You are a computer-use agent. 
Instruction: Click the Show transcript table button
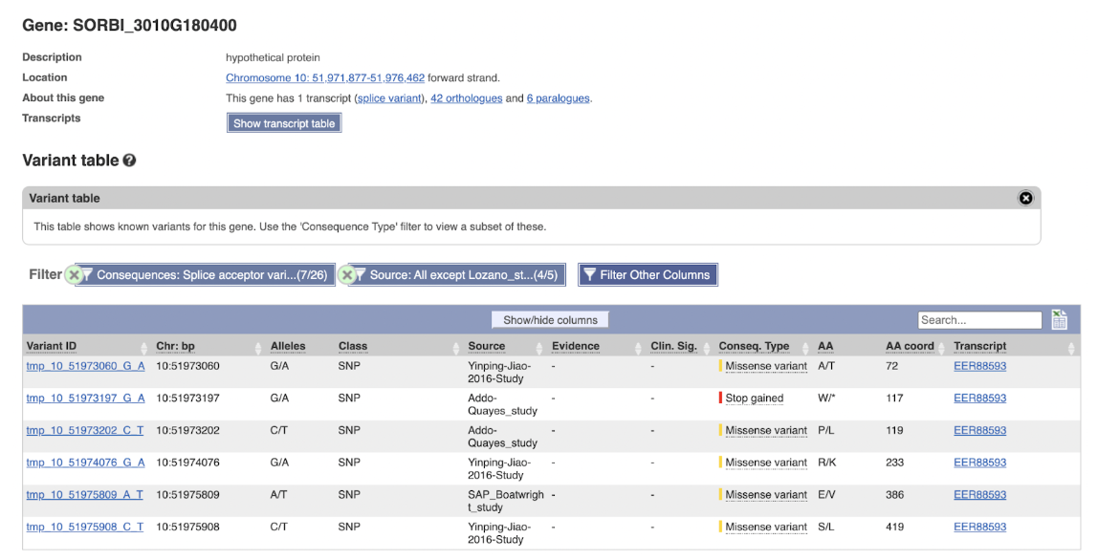(x=284, y=123)
